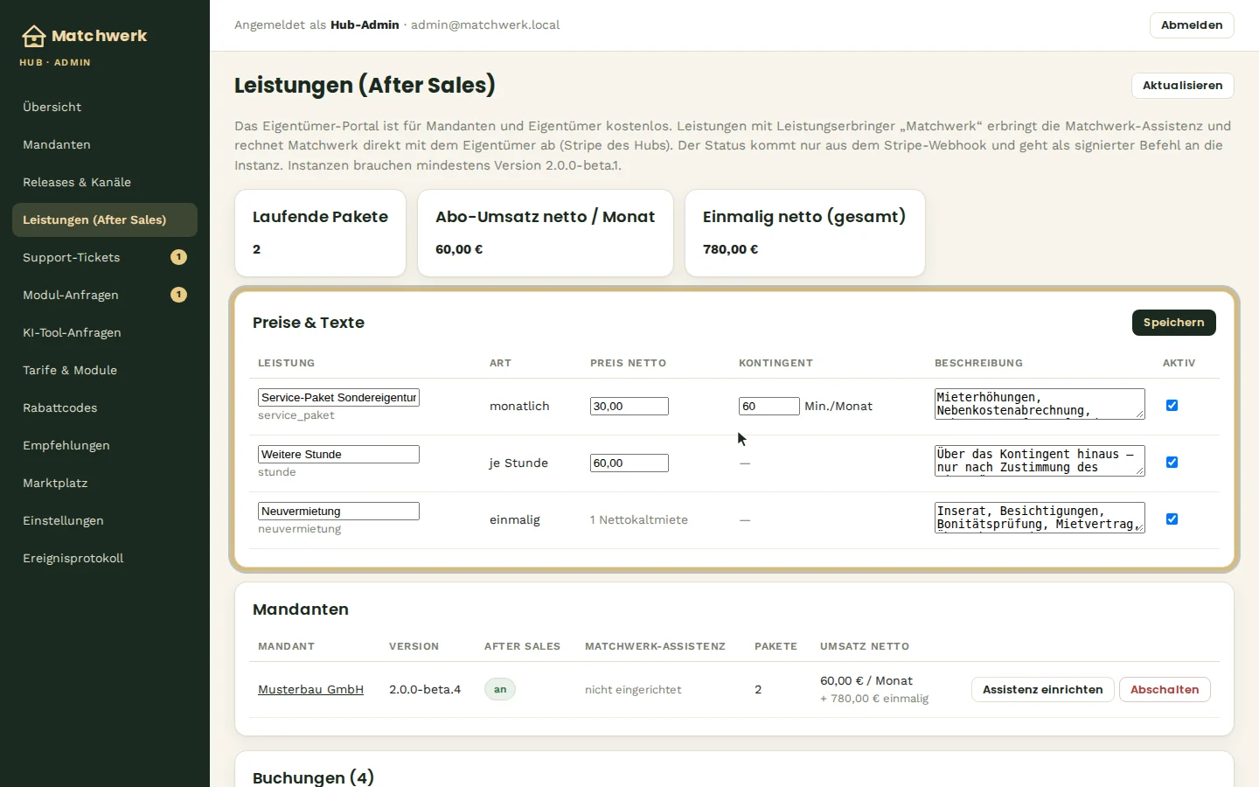Select Leistungen (After Sales) in sidebar
The image size is (1259, 787).
pyautogui.click(x=105, y=219)
